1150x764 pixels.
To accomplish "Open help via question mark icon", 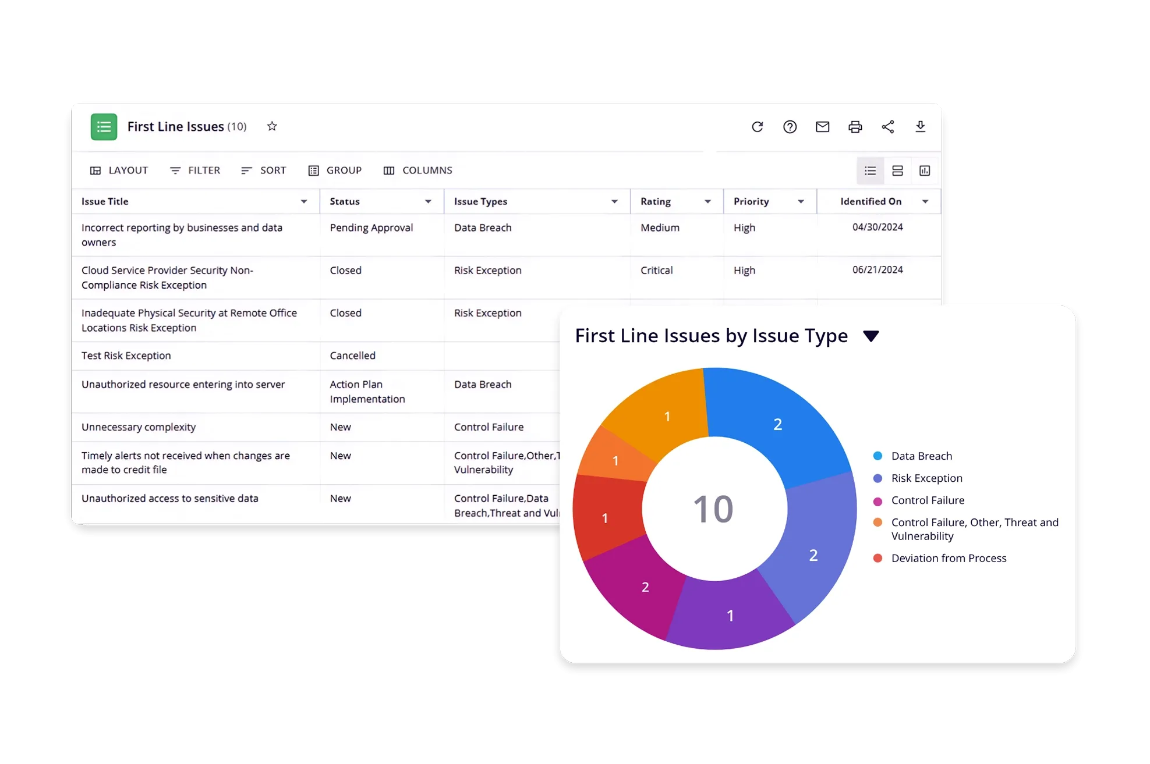I will (790, 127).
